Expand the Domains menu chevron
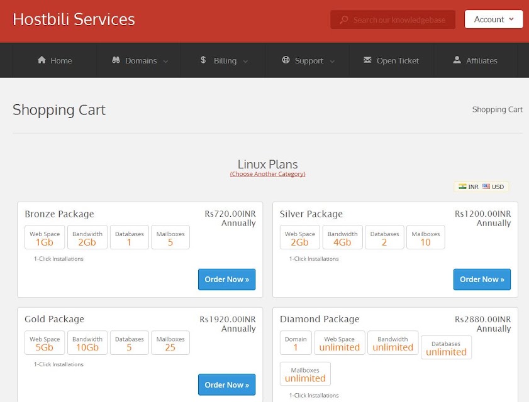Viewport: 529px width, 402px height. tap(165, 62)
